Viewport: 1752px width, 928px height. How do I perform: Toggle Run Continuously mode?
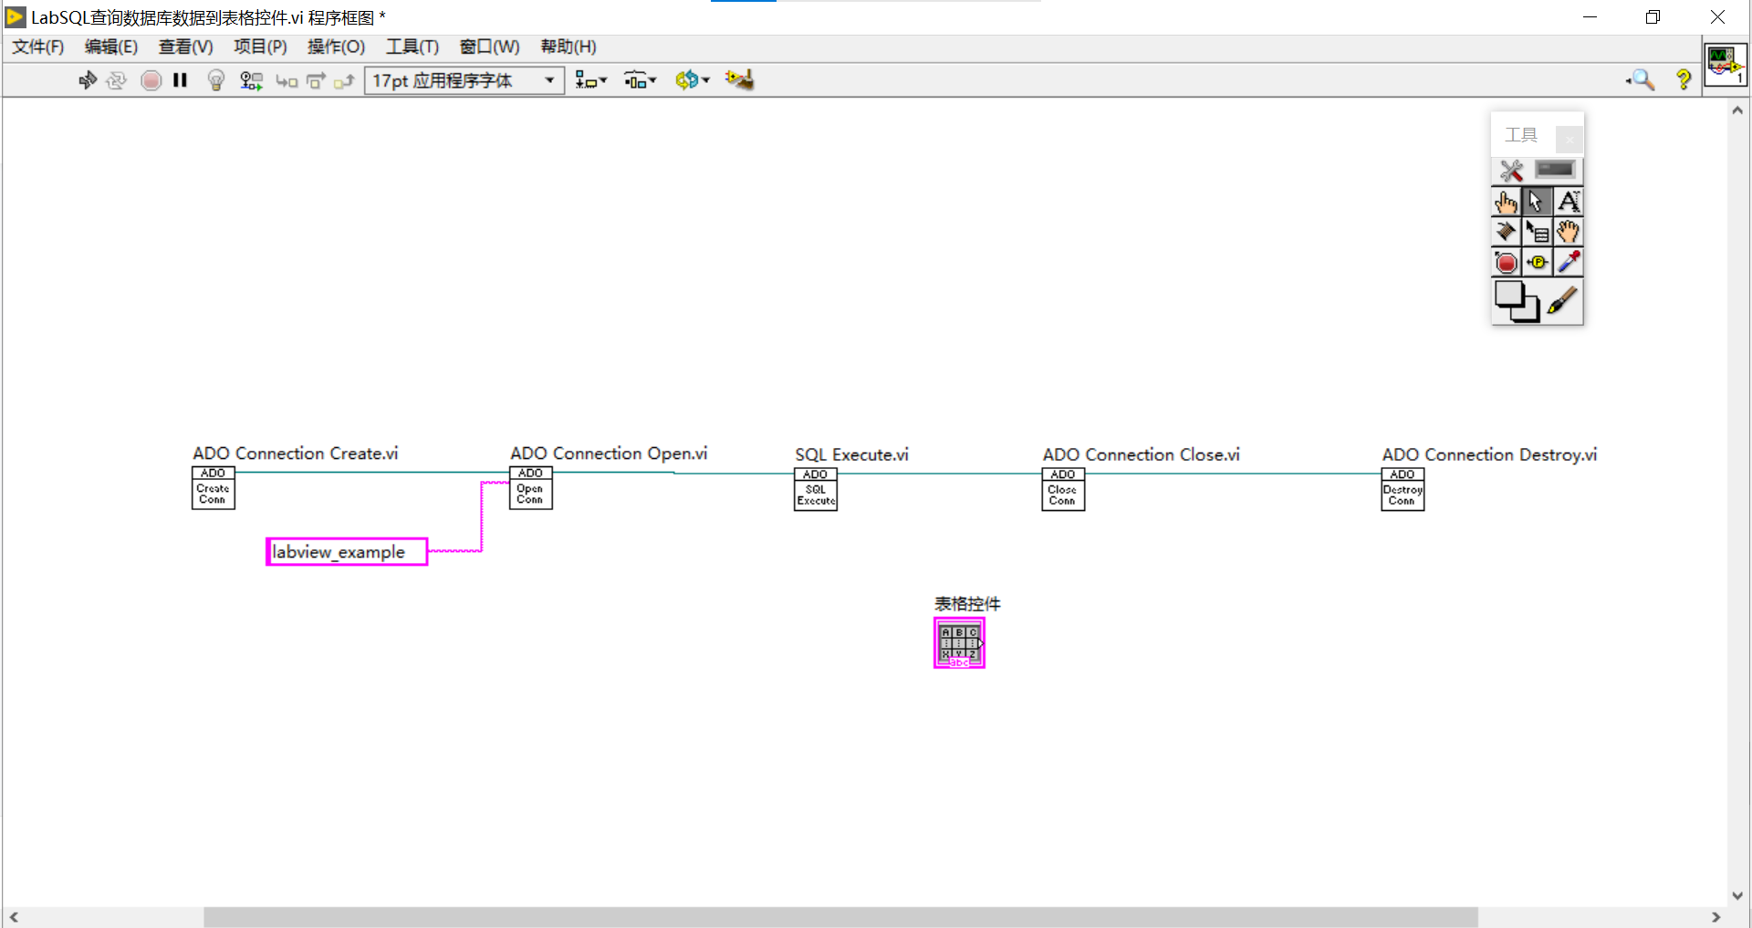(117, 80)
